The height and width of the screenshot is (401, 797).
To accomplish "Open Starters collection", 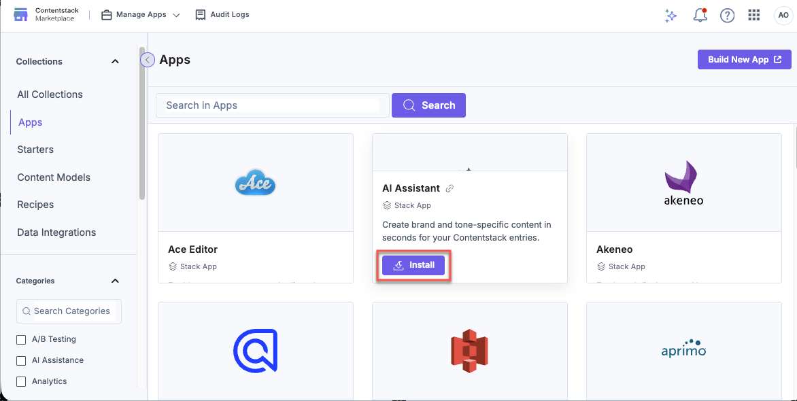I will click(35, 150).
